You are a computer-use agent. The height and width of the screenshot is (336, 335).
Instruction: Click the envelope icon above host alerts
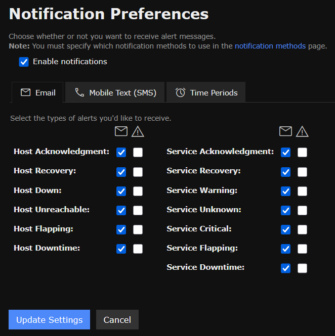pyautogui.click(x=121, y=131)
